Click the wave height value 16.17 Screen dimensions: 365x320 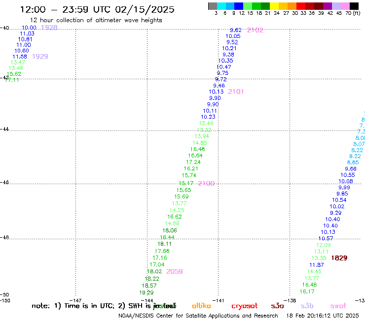coord(307,291)
